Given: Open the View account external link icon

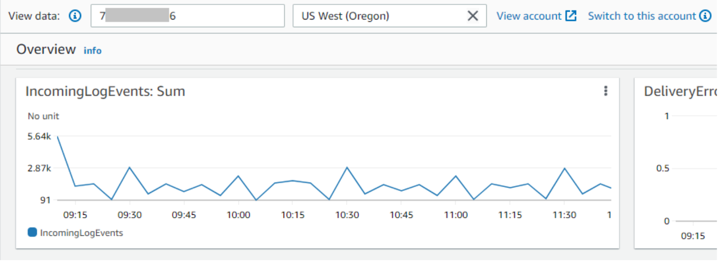Looking at the screenshot, I should tap(571, 16).
